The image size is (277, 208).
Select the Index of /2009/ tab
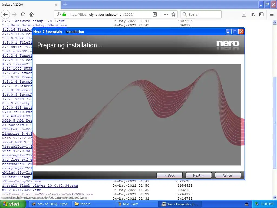pyautogui.click(x=30, y=4)
